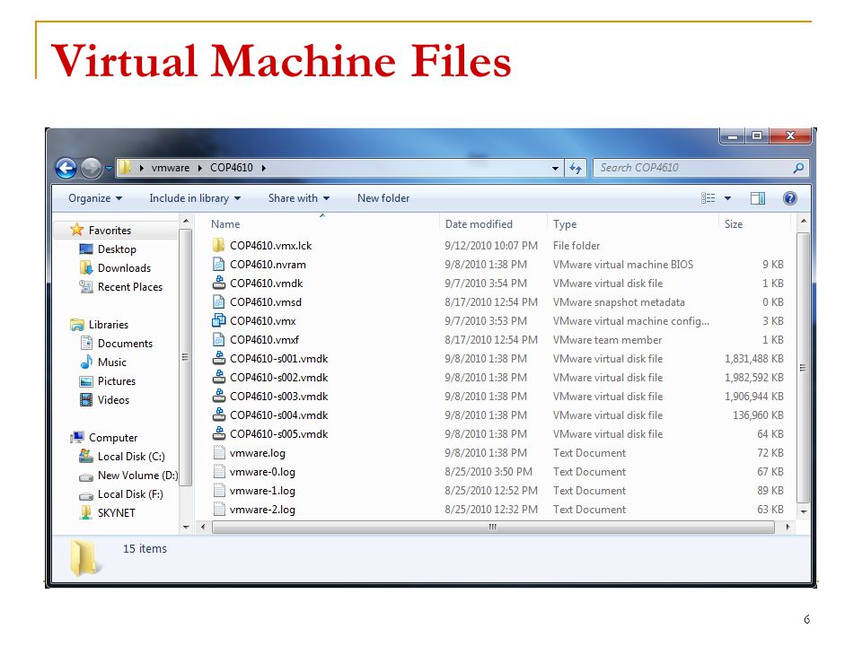
Task: Expand arrow between vmware and COP4610
Action: coord(200,168)
